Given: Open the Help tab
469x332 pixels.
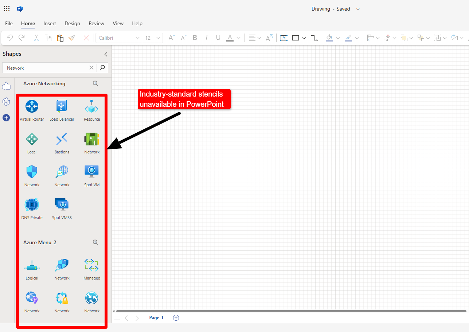Looking at the screenshot, I should coord(137,23).
